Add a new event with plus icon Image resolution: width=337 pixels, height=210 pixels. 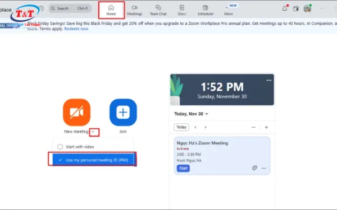(x=266, y=127)
